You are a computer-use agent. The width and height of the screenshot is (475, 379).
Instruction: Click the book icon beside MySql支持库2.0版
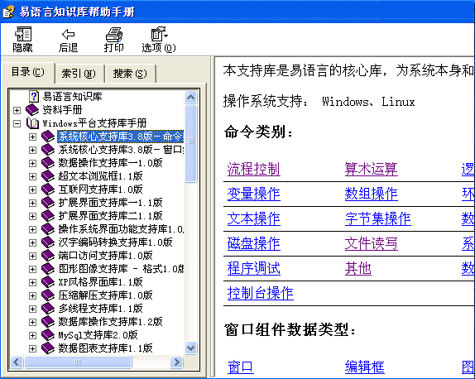click(48, 335)
